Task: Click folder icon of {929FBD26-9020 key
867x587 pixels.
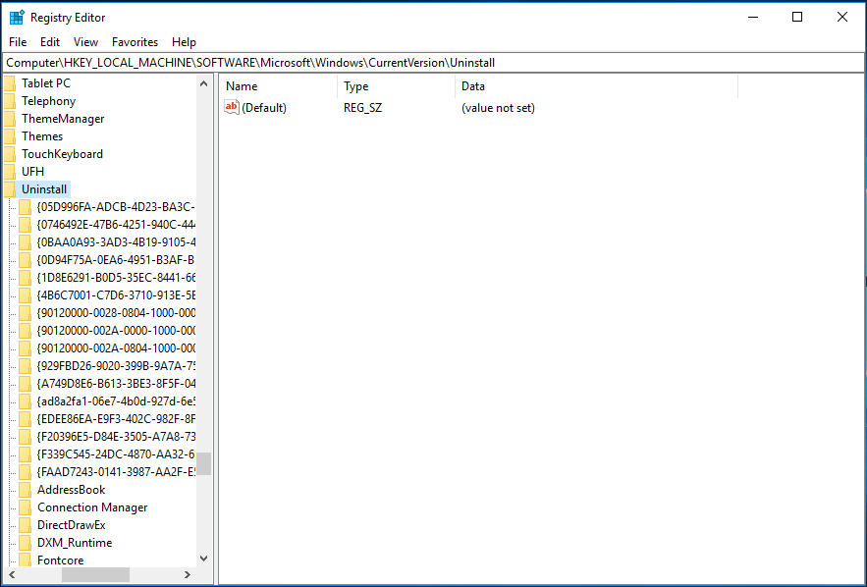Action: (x=25, y=366)
